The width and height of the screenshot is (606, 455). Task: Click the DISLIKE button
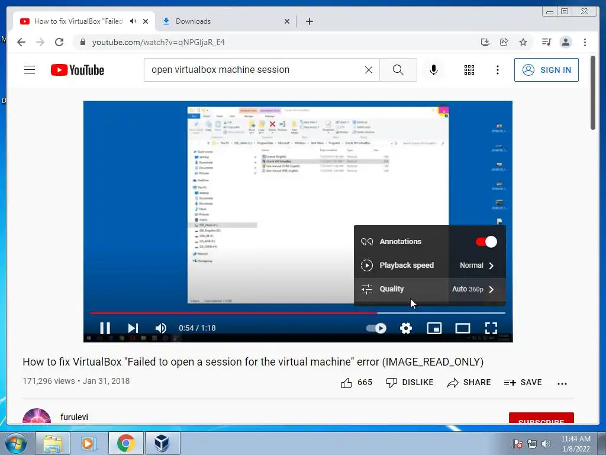410,383
